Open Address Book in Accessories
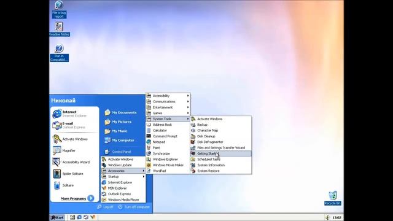 point(168,125)
